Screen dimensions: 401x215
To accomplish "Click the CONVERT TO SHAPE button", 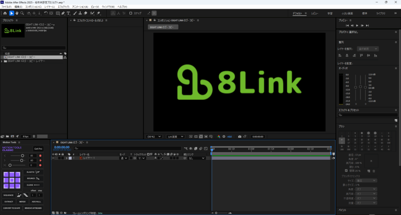I will click(x=12, y=208).
